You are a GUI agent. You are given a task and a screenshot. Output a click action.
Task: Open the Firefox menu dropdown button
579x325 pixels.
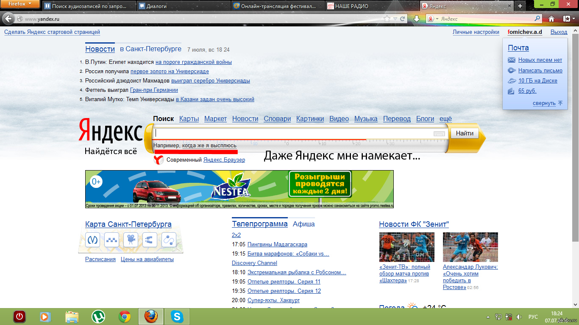pos(20,4)
